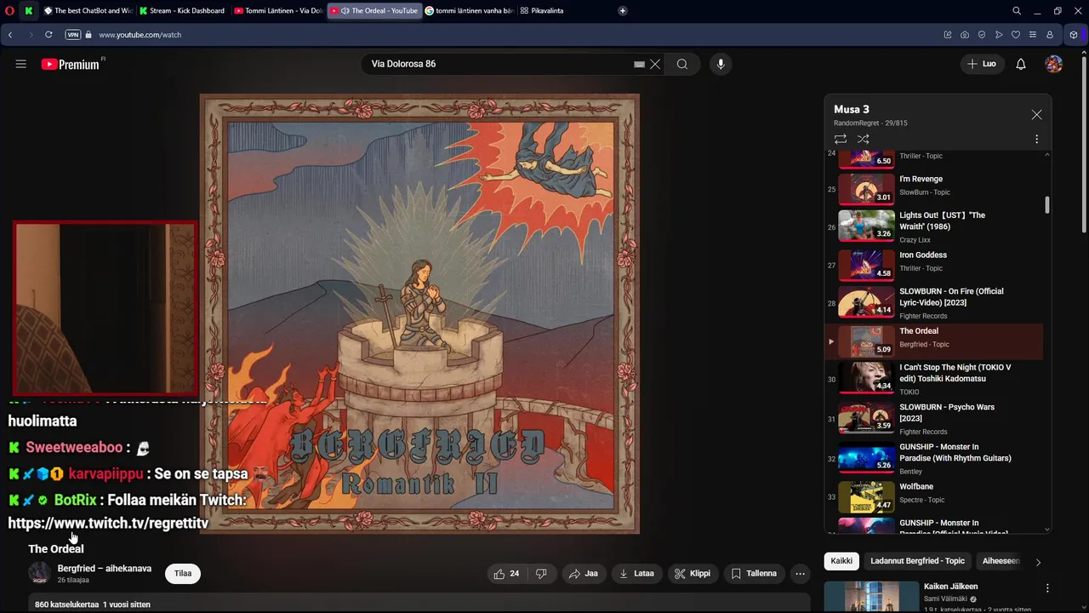Open YouTube notifications bell

[x=1021, y=64]
